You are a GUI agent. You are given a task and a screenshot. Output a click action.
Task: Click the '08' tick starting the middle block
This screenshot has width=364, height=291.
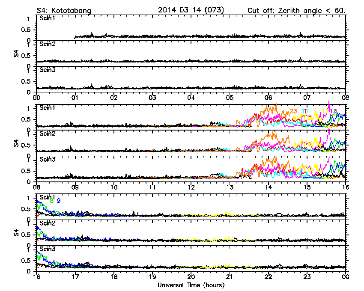pos(36,187)
